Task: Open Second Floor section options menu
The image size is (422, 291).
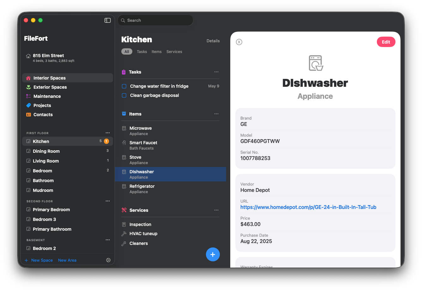Action: click(x=108, y=201)
